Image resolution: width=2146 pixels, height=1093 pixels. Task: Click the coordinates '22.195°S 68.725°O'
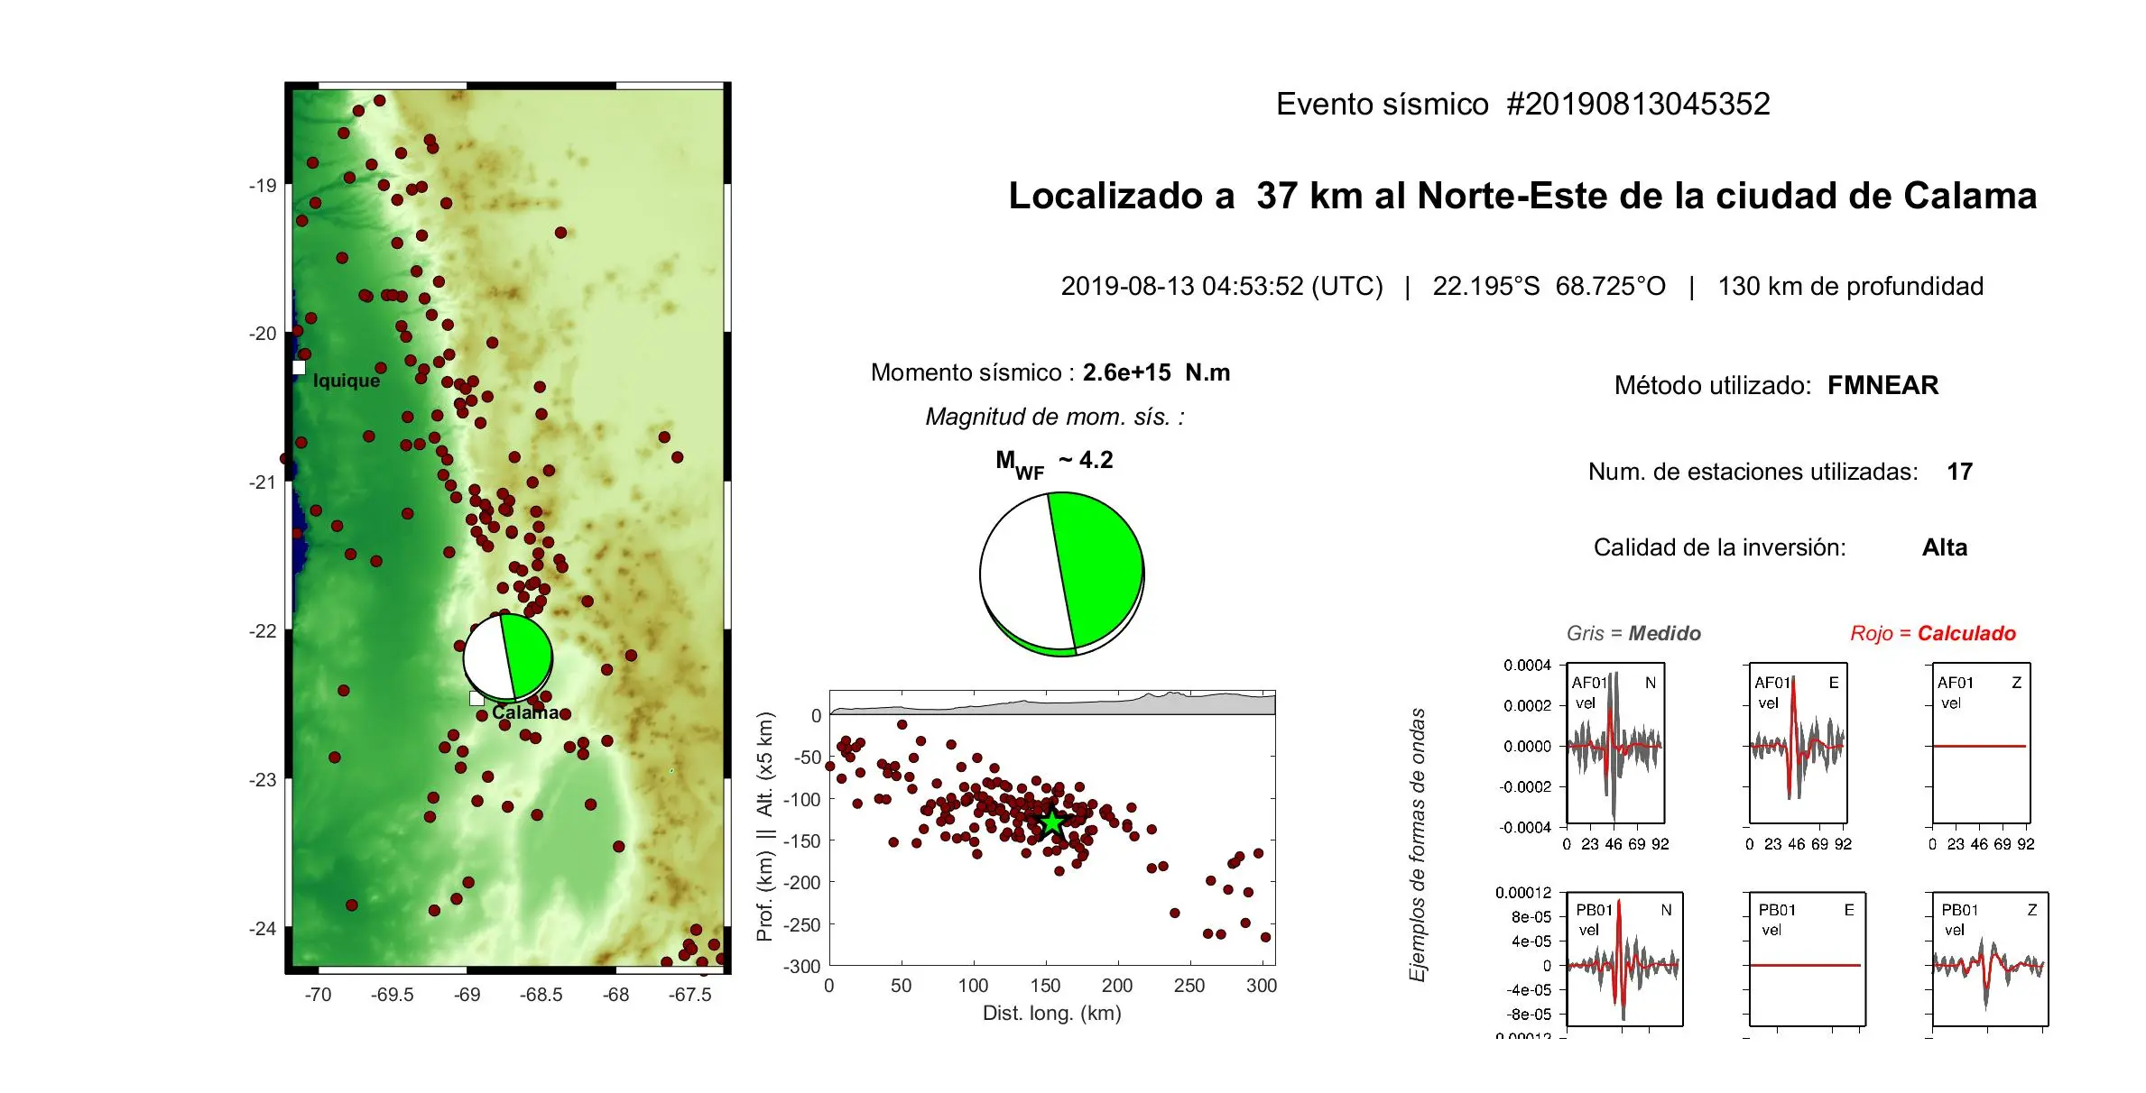click(1549, 286)
